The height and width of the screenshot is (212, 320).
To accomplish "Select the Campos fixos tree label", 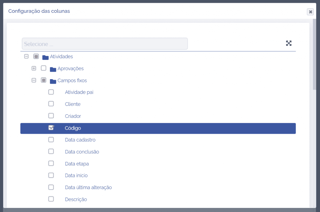I will (72, 80).
